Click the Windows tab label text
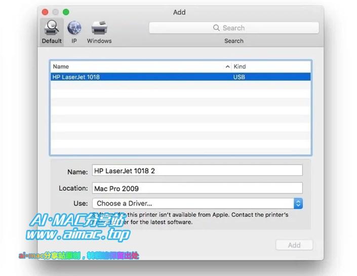Screen dimensions: 357x276 click(x=99, y=41)
